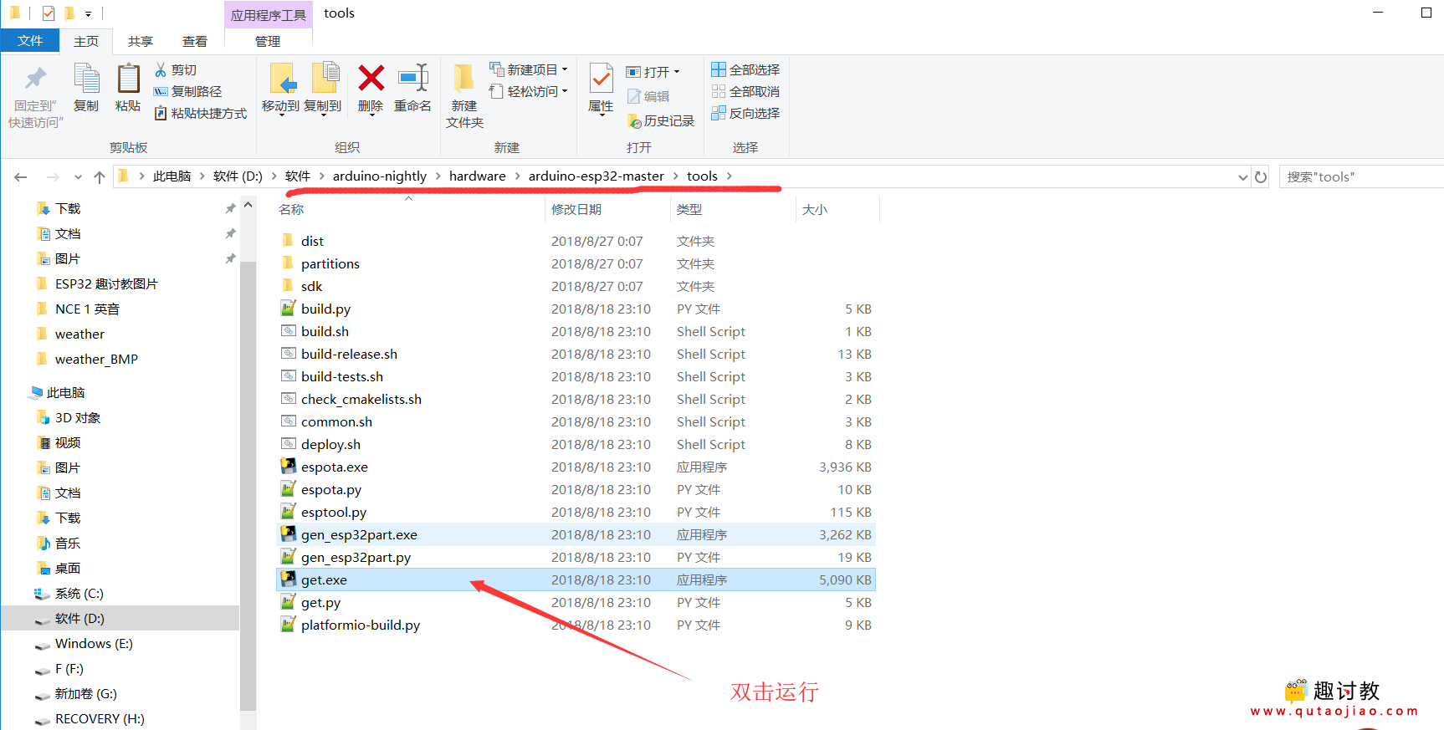Select System (C:) drive in navigation pane
Viewport: 1444px width, 730px height.
[x=79, y=594]
